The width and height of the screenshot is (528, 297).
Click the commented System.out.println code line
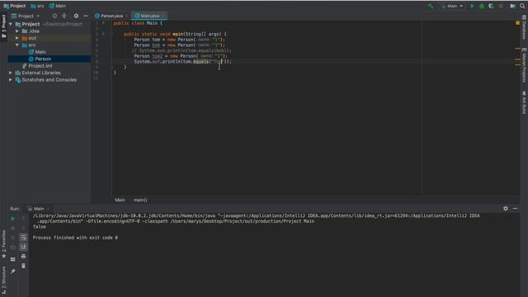(x=181, y=50)
